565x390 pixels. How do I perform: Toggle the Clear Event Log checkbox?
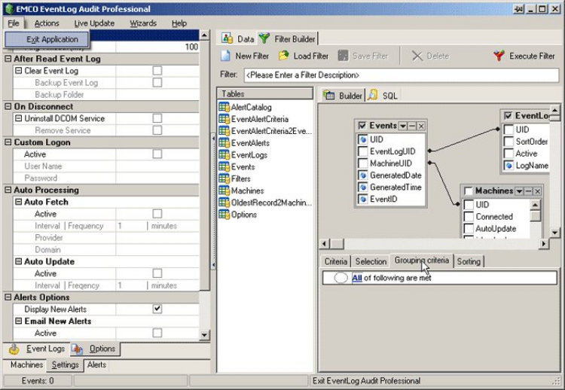pyautogui.click(x=157, y=71)
